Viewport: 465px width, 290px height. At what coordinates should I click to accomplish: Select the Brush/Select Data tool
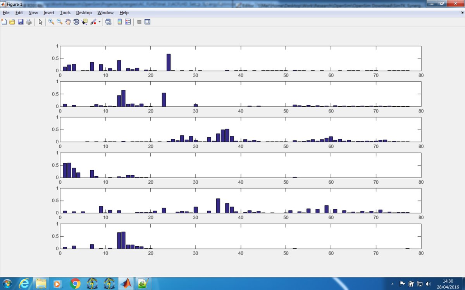click(93, 22)
